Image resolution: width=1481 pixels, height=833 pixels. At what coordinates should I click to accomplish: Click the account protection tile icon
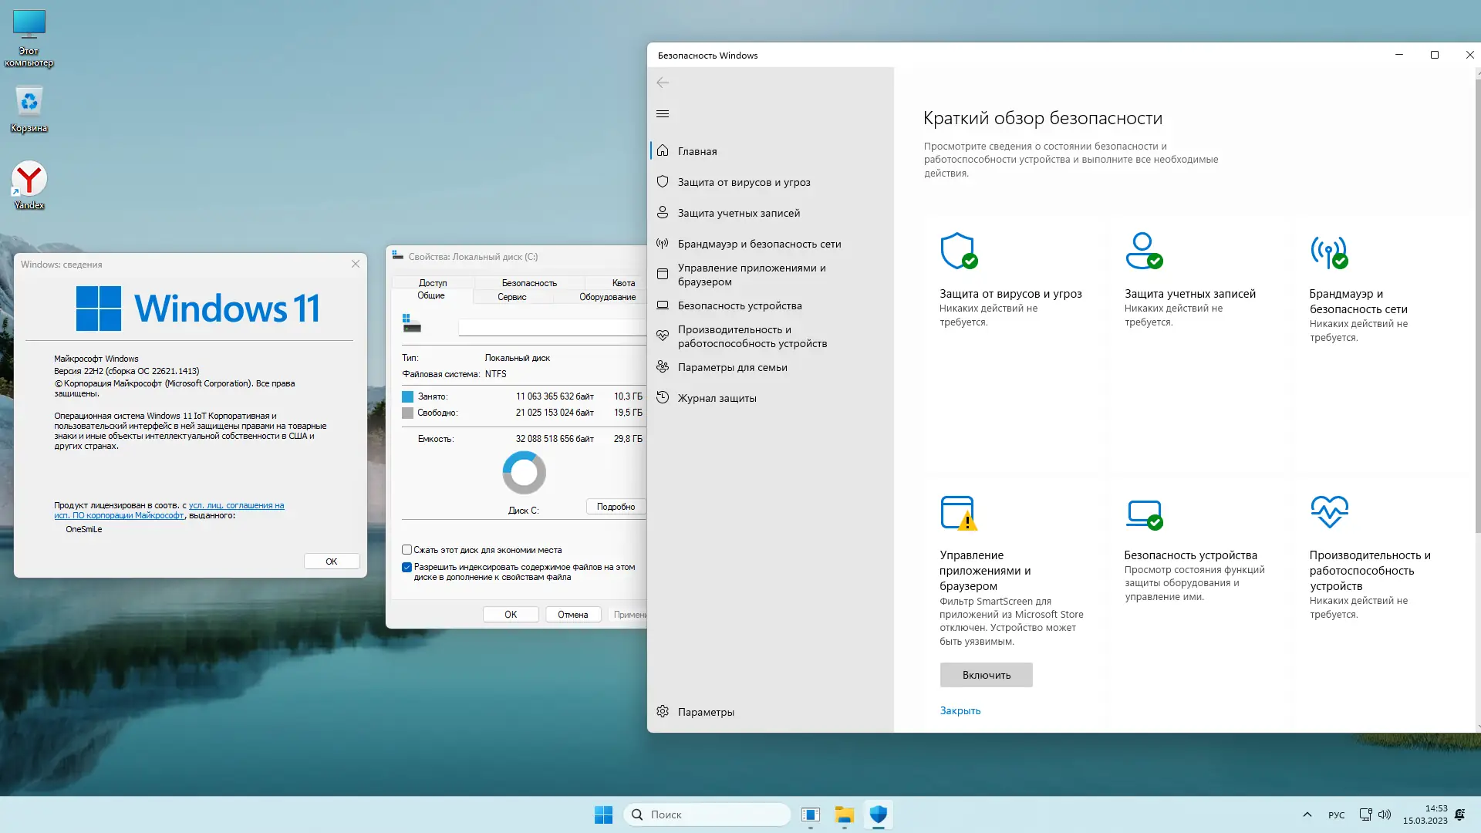[1143, 251]
